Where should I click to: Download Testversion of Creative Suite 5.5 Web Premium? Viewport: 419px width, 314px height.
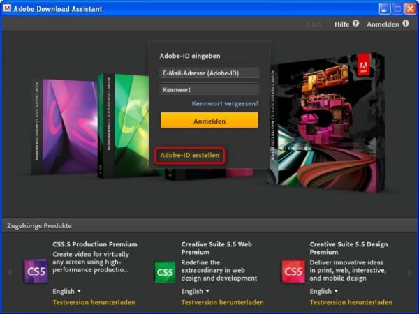pos(222,303)
